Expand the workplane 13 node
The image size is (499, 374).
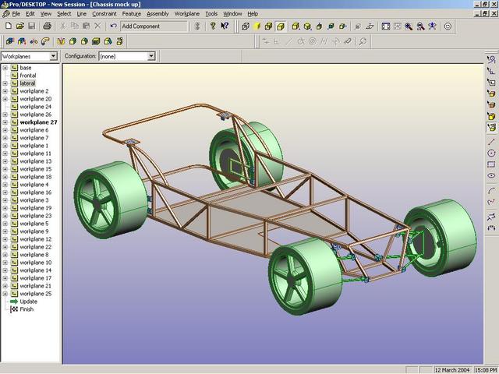[5, 161]
